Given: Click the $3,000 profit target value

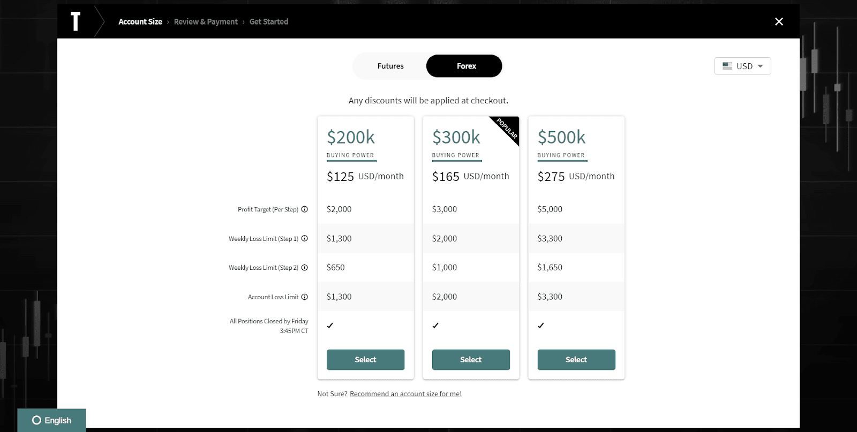Looking at the screenshot, I should (x=445, y=209).
